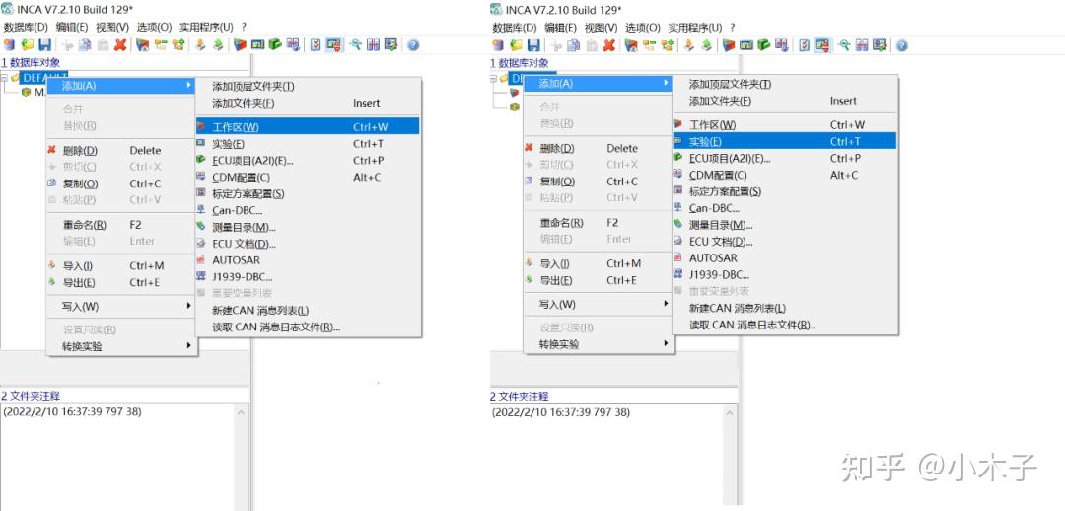Viewport: 1065px width, 511px height.
Task: Click the open database folder icon in right window
Action: click(x=516, y=45)
